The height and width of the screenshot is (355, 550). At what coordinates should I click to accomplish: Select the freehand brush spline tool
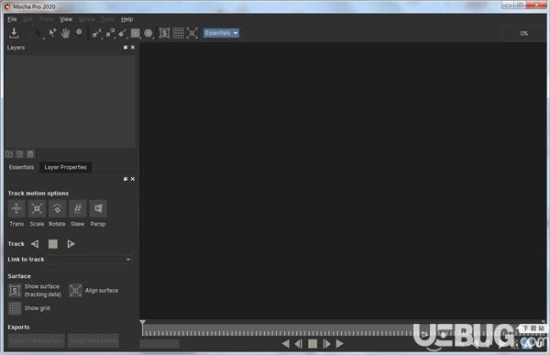[123, 33]
